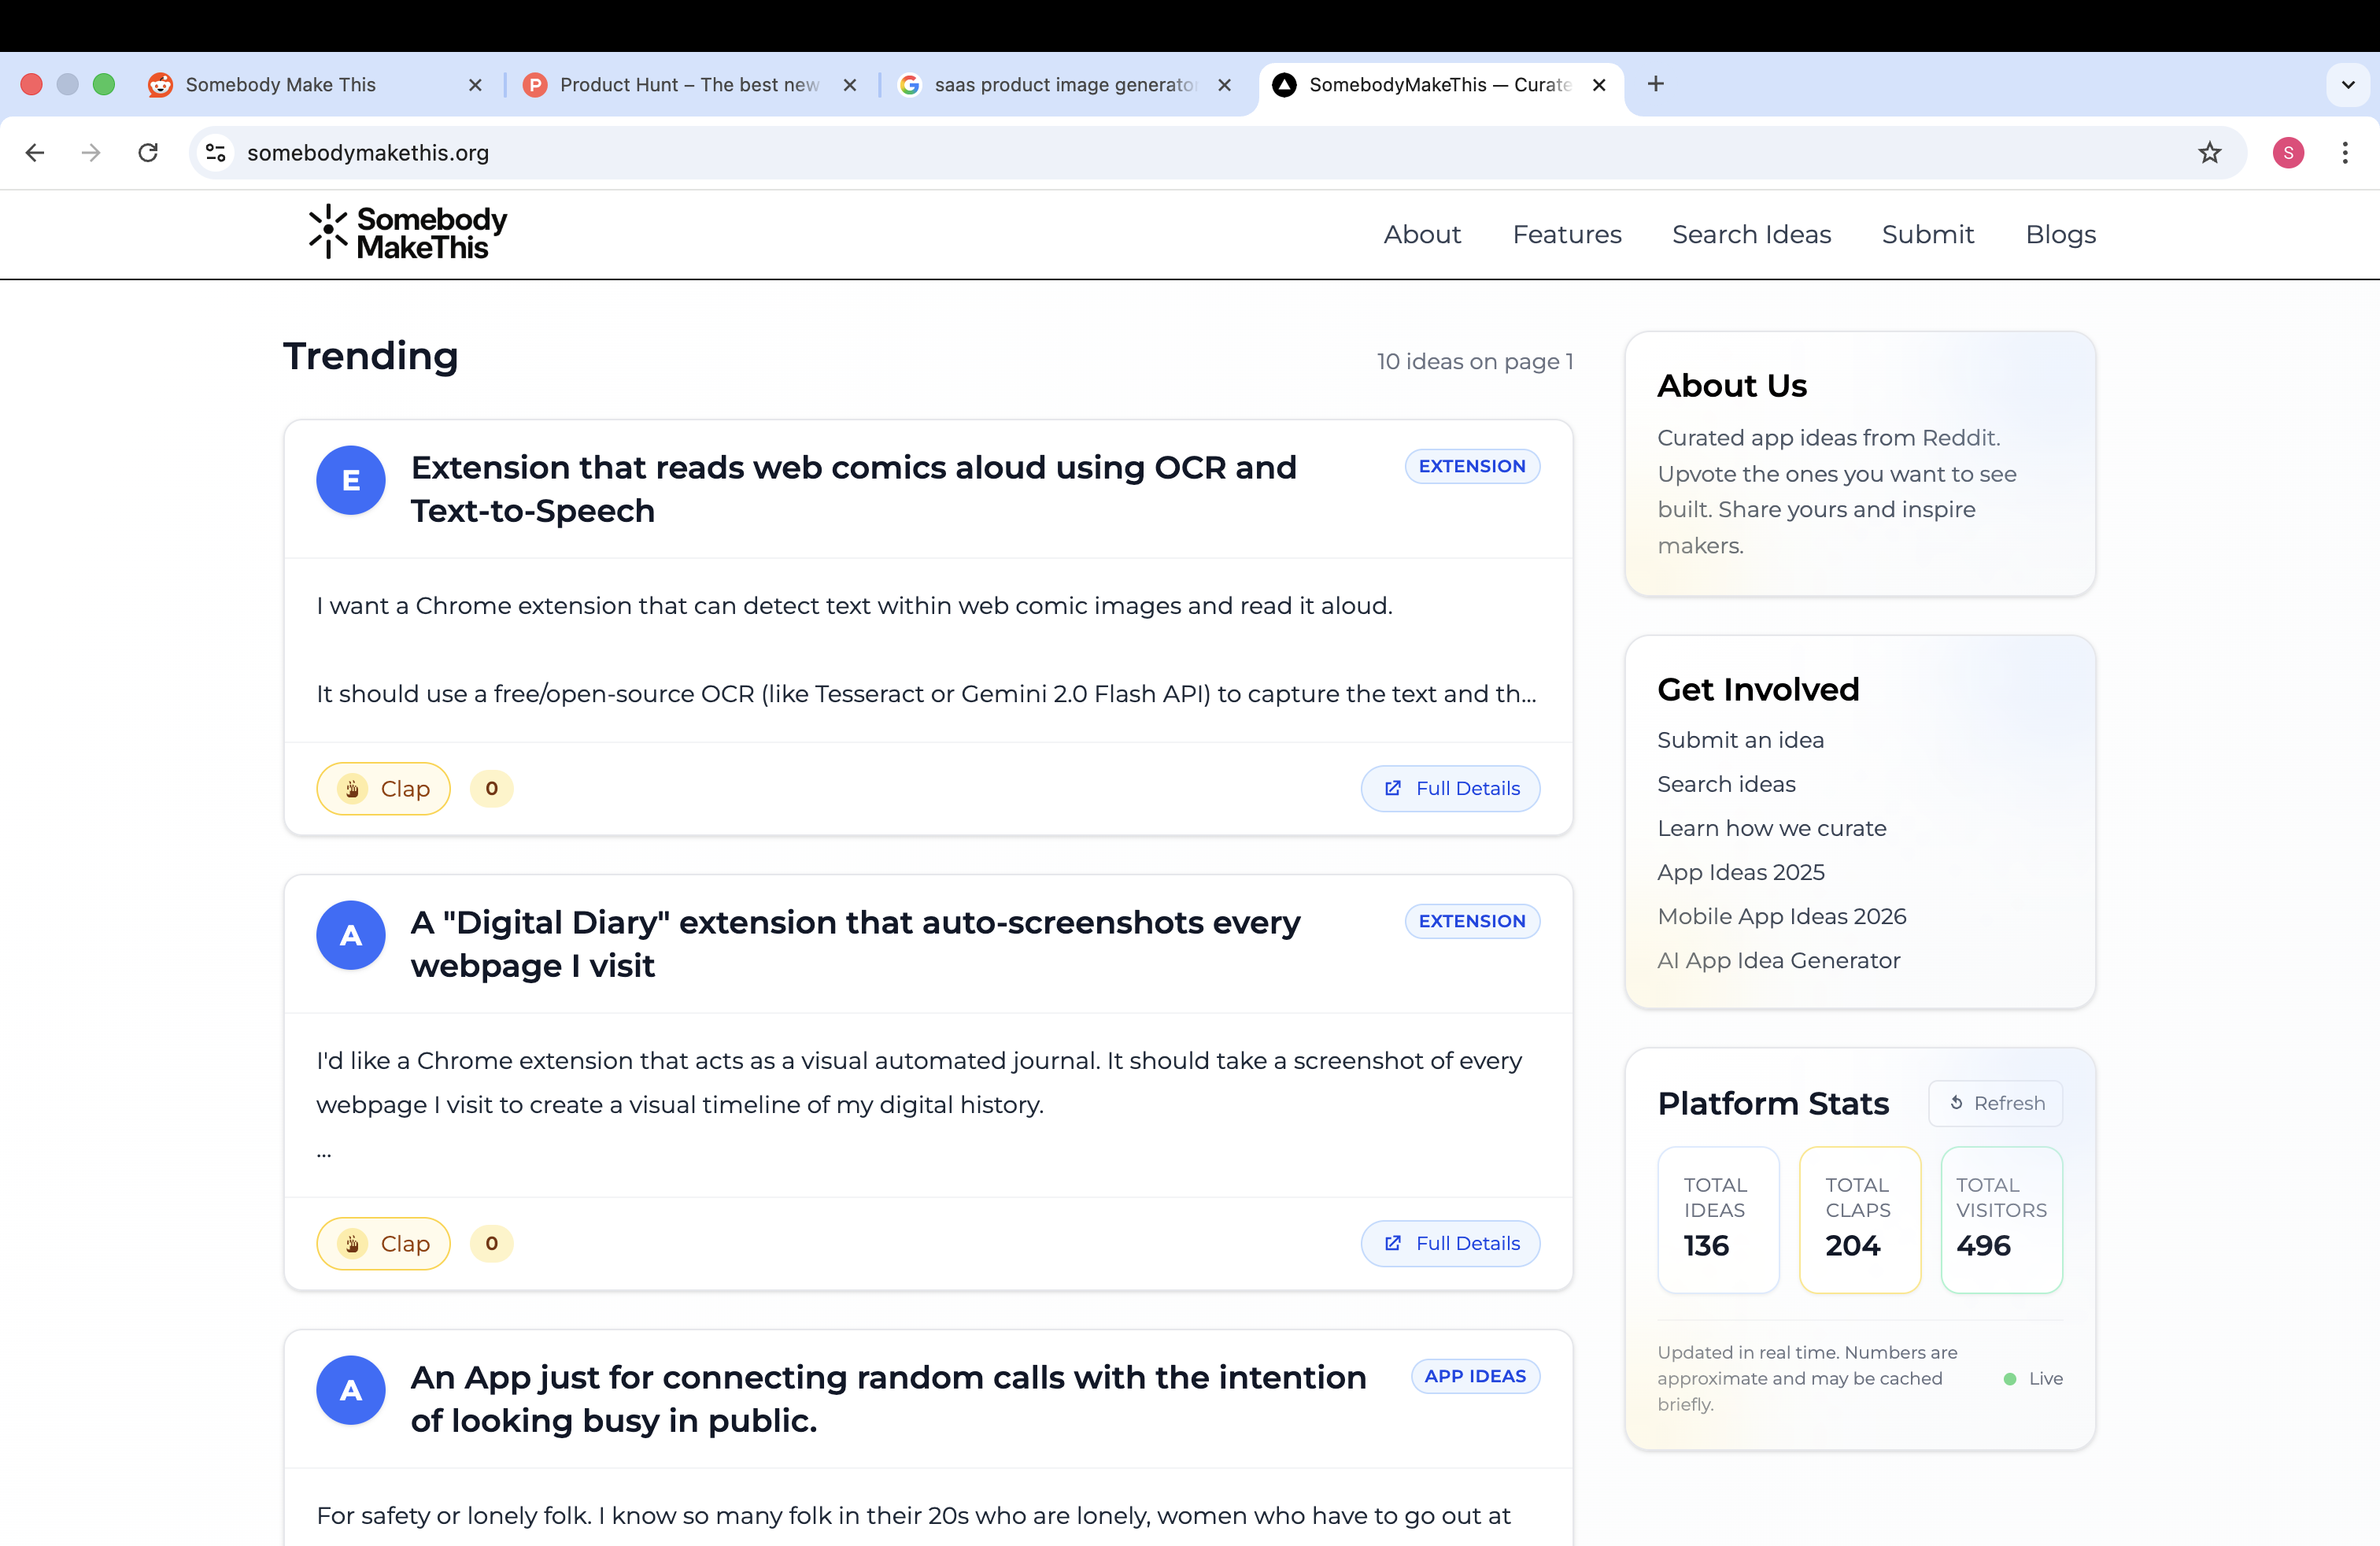Open the Chrome three-dot menu
This screenshot has height=1546, width=2380.
pyautogui.click(x=2345, y=152)
